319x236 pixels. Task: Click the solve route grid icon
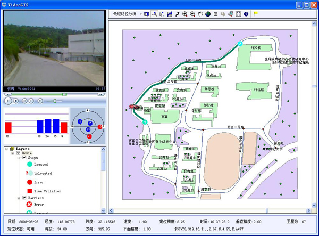(x=170, y=14)
